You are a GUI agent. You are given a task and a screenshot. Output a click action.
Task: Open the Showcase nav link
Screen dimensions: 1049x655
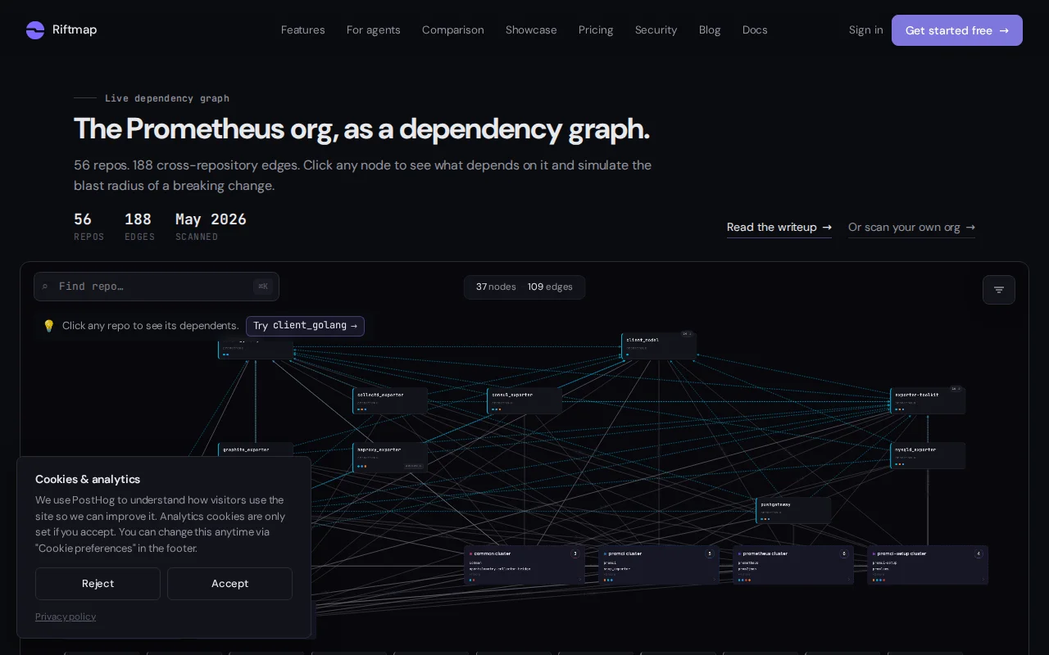click(x=531, y=30)
